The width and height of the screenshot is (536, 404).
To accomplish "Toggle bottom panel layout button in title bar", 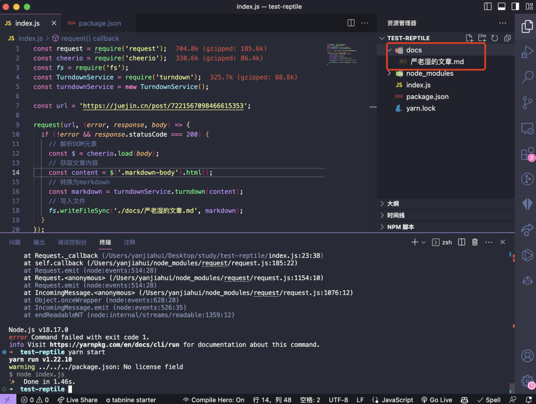I will 501,6.
